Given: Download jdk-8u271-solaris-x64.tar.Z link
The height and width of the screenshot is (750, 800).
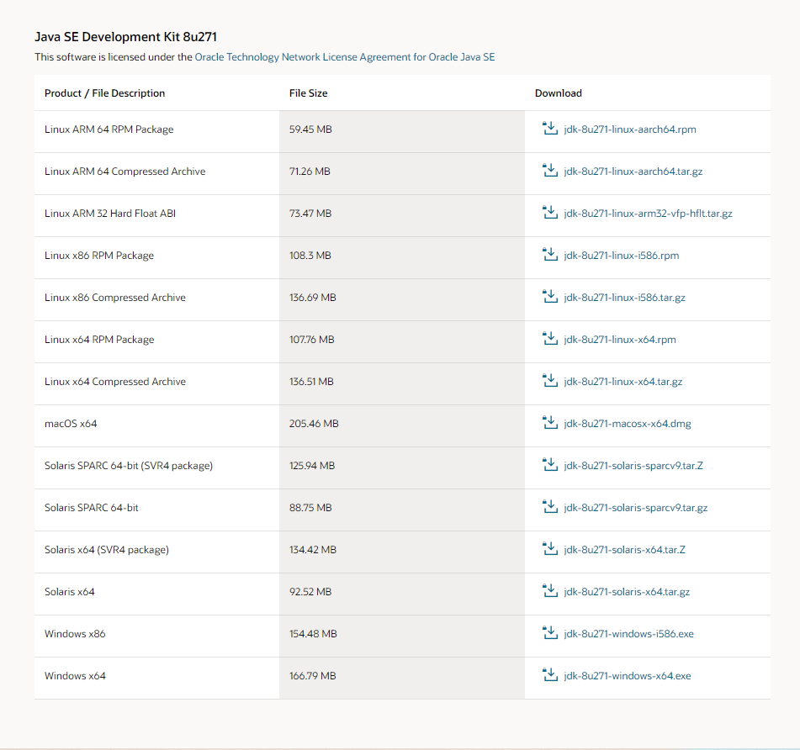Looking at the screenshot, I should 624,550.
